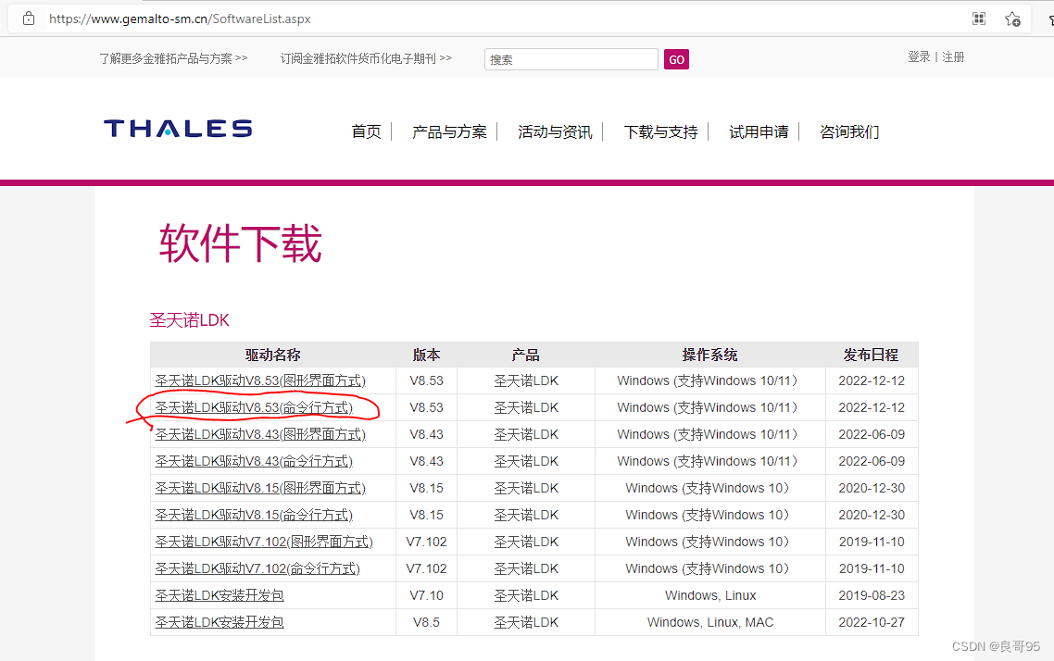Image resolution: width=1054 pixels, height=661 pixels.
Task: Download 圣天诺LDK驱动V7.102(命令行方式)
Action: 257,569
